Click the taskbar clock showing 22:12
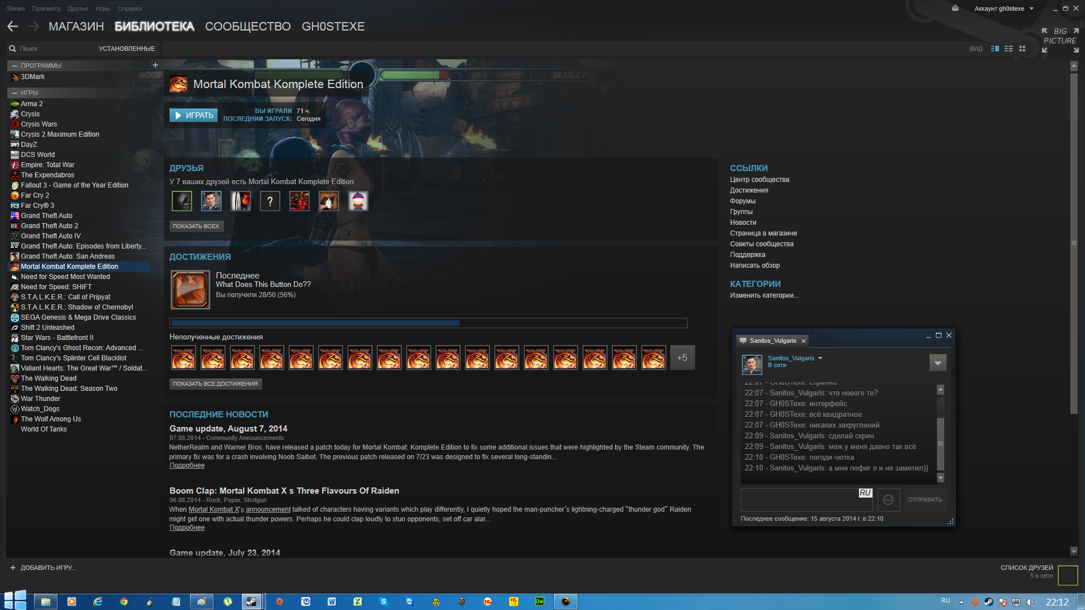The image size is (1085, 610). pyautogui.click(x=1057, y=602)
